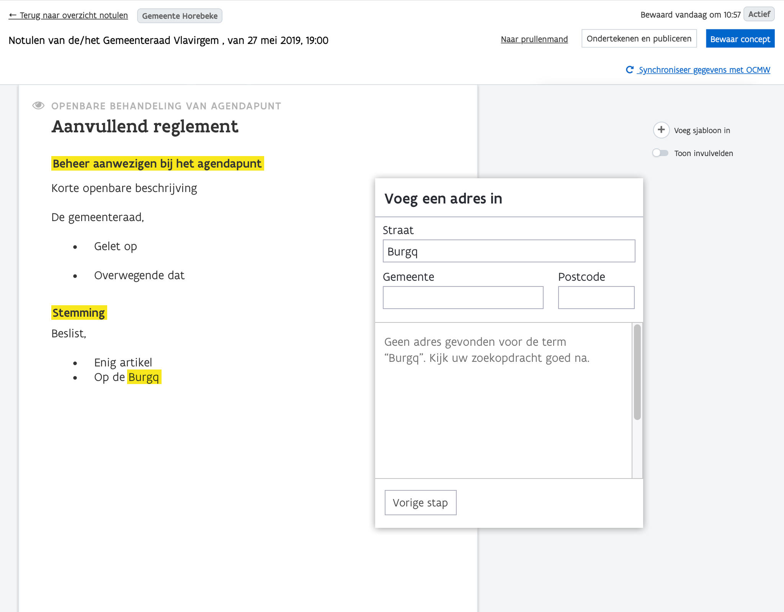
Task: Toggle the Toon invulvelden switch
Action: pyautogui.click(x=660, y=153)
